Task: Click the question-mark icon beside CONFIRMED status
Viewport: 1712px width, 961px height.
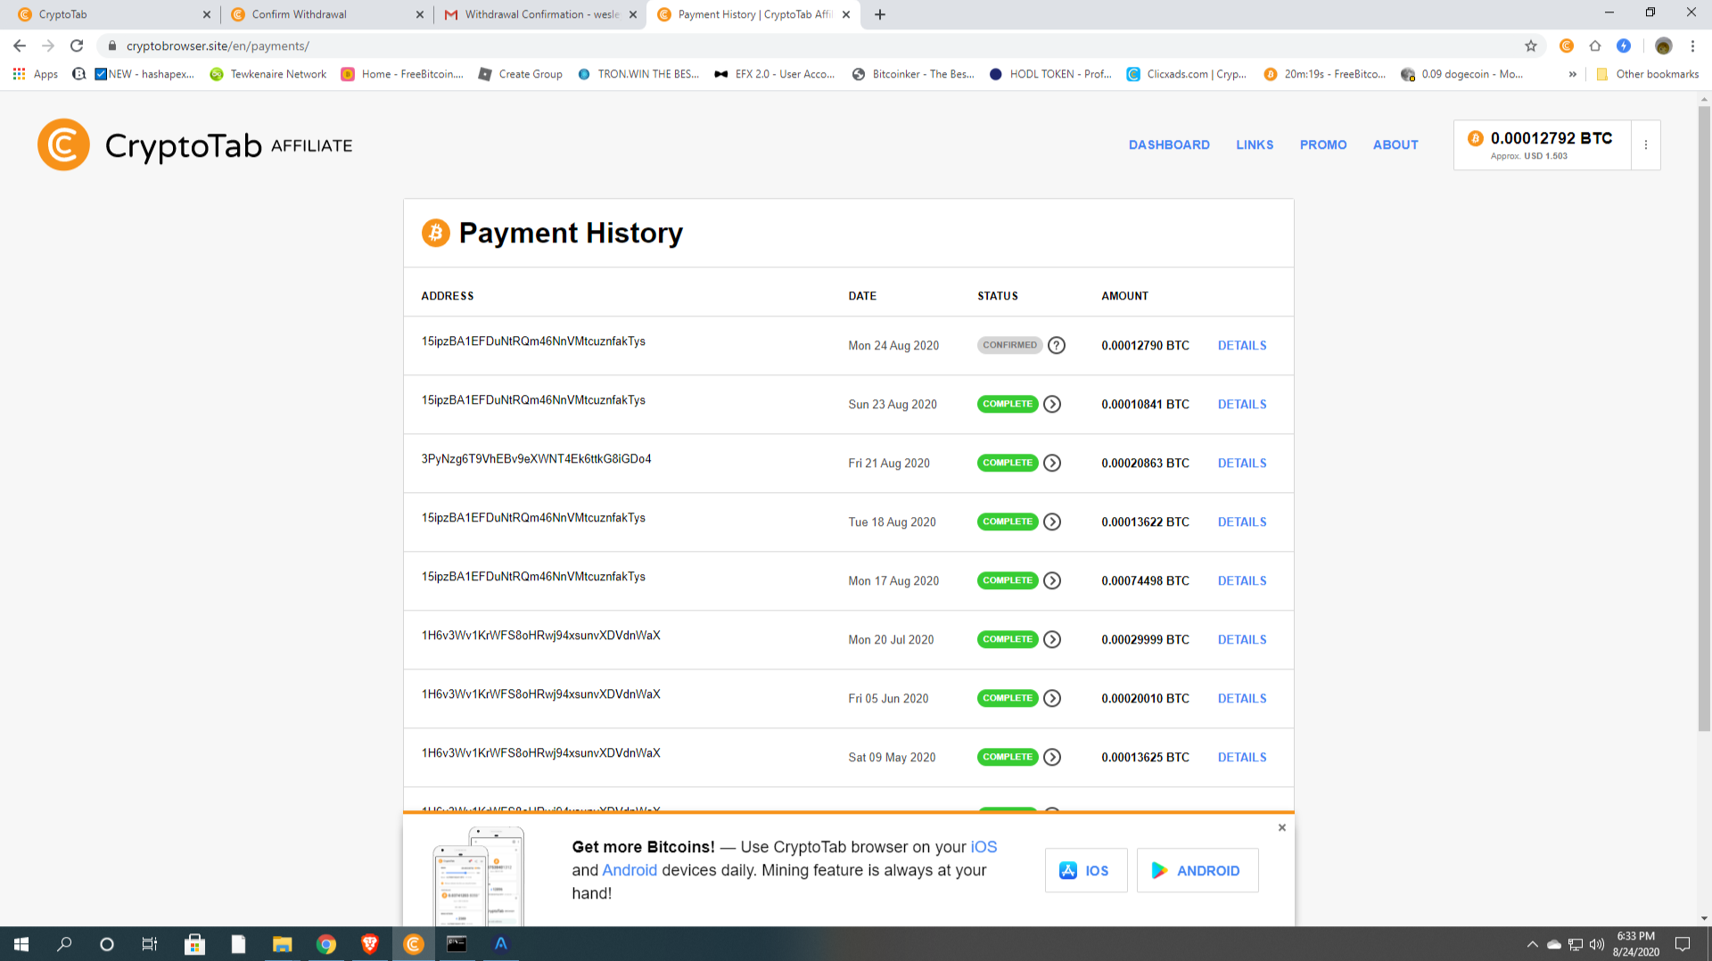Action: [1057, 345]
